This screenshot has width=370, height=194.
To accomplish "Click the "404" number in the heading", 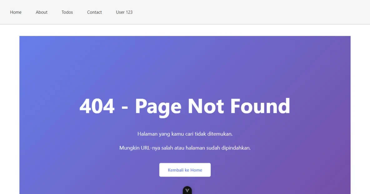I will pos(97,106).
